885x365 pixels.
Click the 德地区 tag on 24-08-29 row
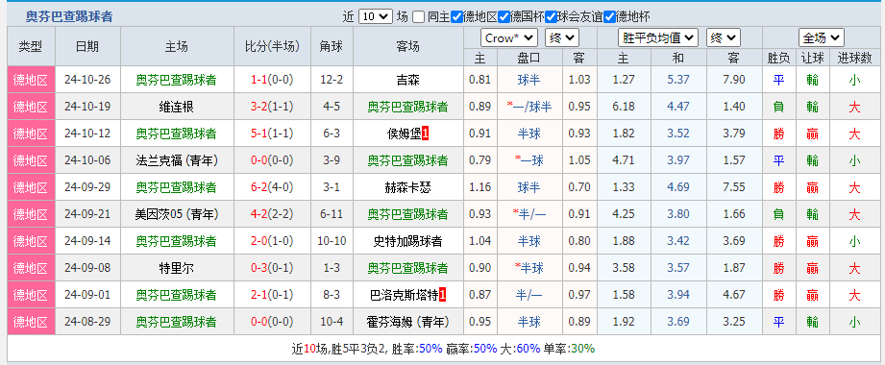coord(31,322)
